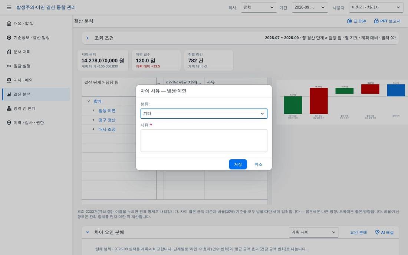Click the 요인 분해 link

point(358,232)
